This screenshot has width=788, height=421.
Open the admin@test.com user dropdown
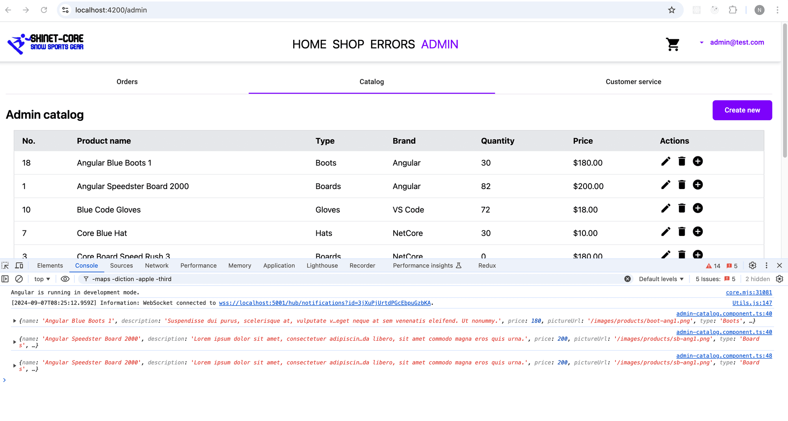[x=732, y=42]
